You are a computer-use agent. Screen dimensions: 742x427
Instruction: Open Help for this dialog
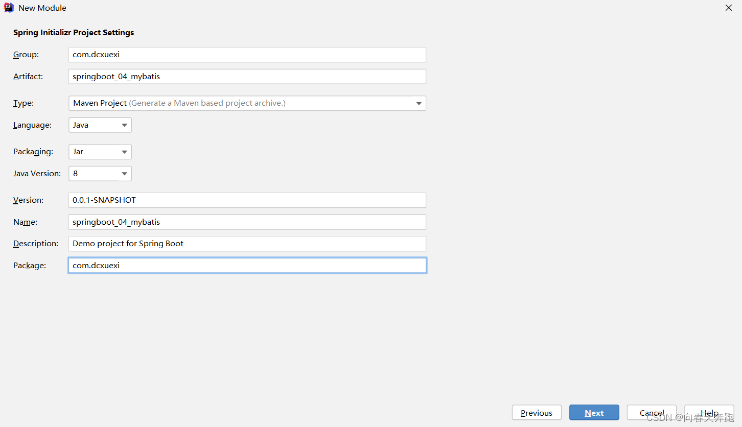[x=709, y=413]
